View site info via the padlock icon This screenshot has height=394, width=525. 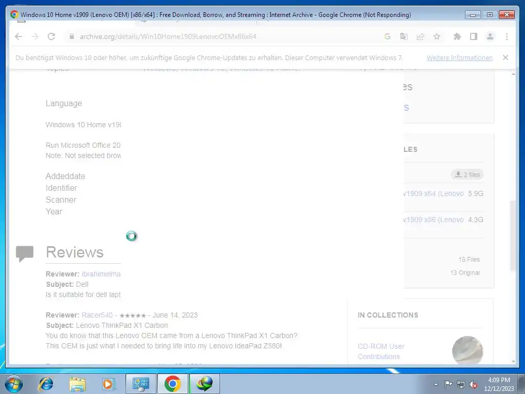[x=71, y=36]
